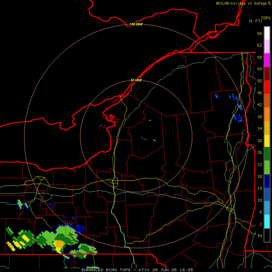Select the 58 legend value
The image size is (272, 272).
point(260,57)
